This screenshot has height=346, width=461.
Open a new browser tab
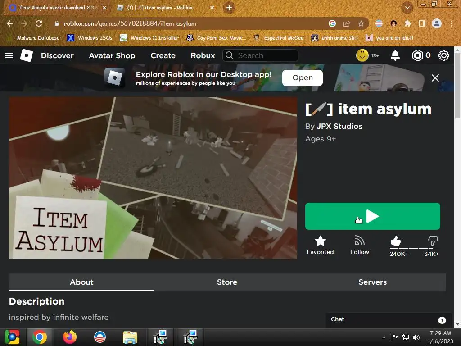point(229,8)
